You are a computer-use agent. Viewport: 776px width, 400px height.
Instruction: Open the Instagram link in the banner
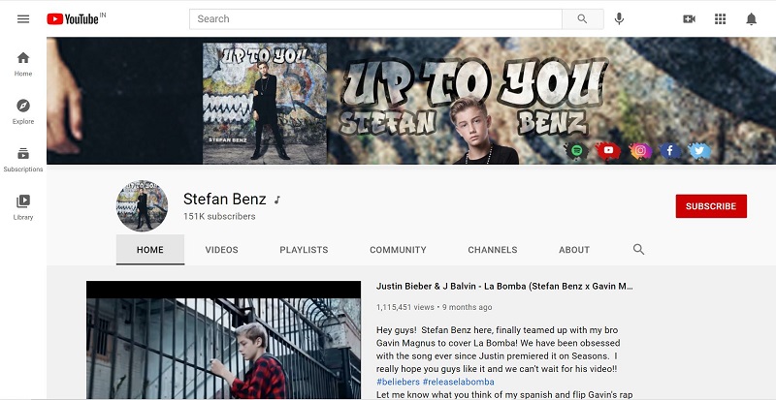click(640, 151)
